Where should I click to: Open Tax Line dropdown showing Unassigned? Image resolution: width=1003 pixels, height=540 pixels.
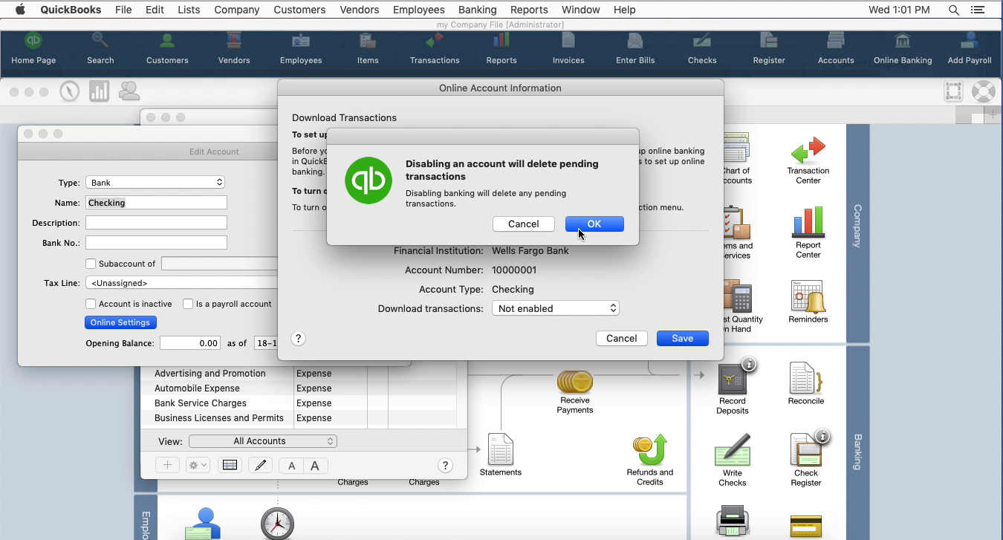coord(182,283)
